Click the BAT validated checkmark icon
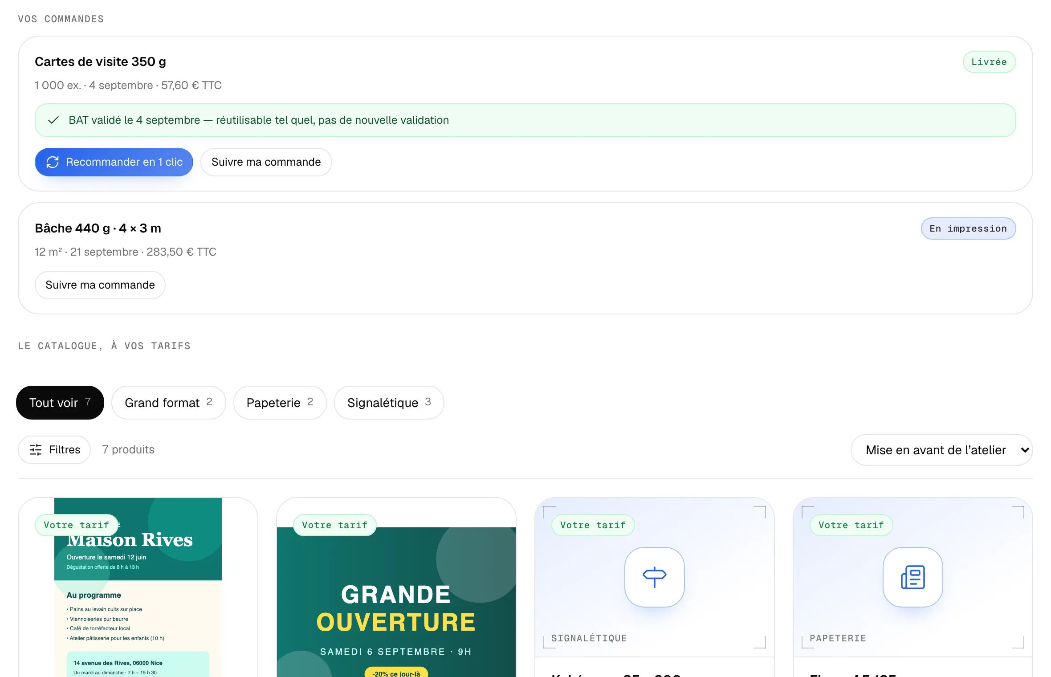The height and width of the screenshot is (677, 1051). tap(53, 120)
